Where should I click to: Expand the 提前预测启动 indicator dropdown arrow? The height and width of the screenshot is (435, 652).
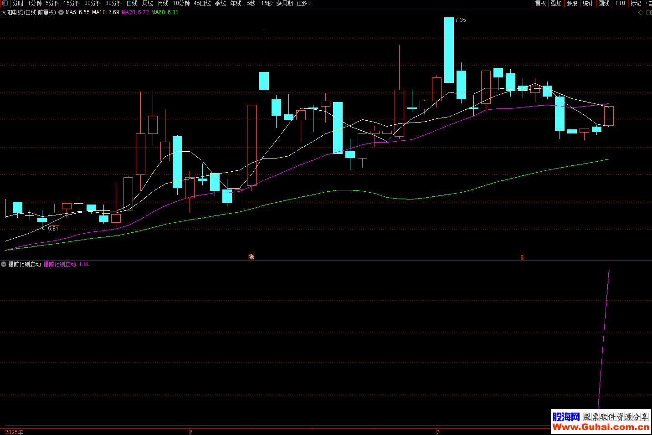(x=4, y=264)
